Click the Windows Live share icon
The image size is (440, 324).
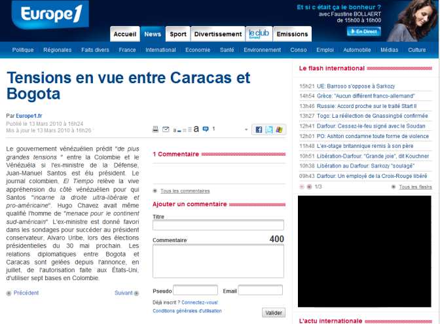[280, 130]
